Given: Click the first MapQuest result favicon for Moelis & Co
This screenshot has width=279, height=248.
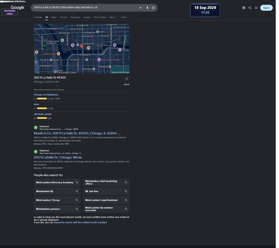Looking at the screenshot, I should click(x=36, y=127).
